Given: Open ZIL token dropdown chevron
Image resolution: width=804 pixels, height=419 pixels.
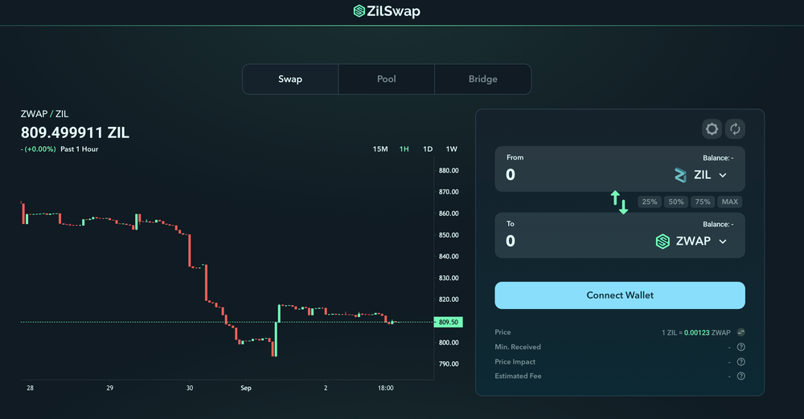Looking at the screenshot, I should (x=723, y=175).
